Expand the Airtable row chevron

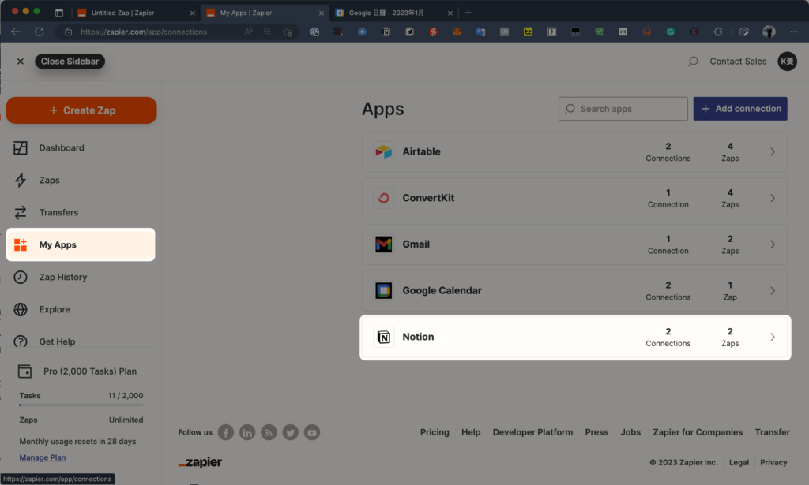[x=773, y=151]
